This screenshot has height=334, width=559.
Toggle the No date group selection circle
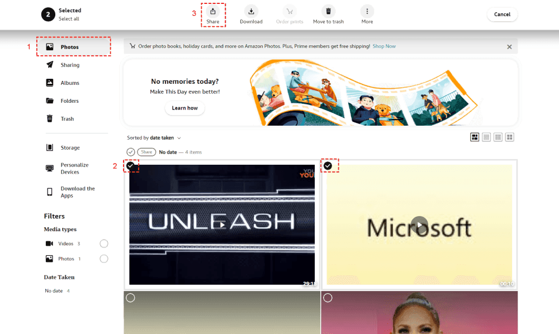[130, 152]
